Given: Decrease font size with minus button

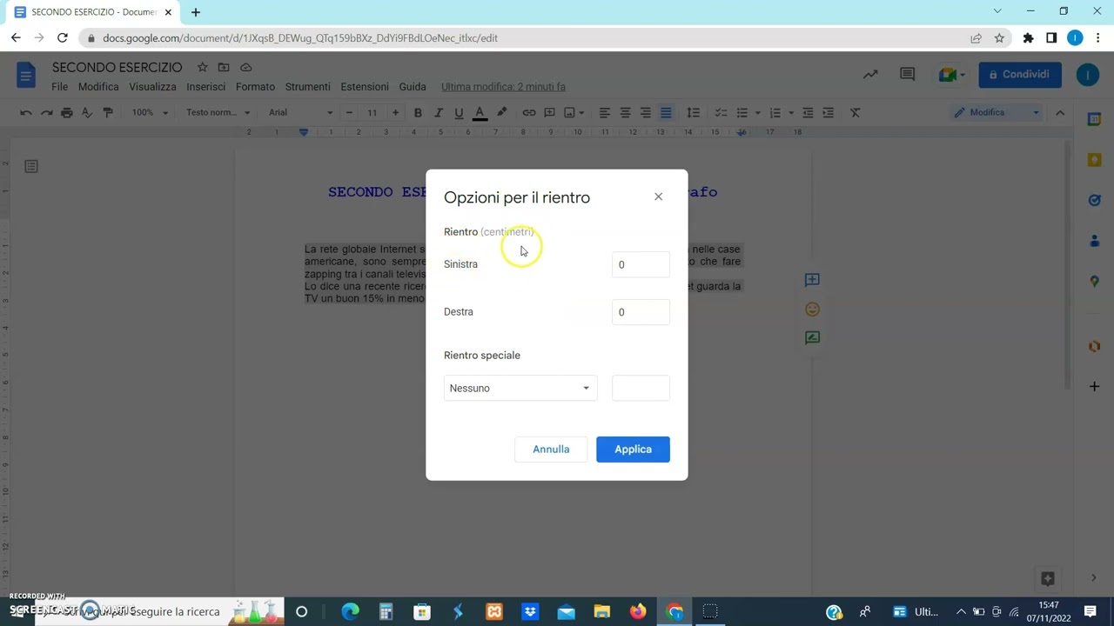Looking at the screenshot, I should (349, 112).
